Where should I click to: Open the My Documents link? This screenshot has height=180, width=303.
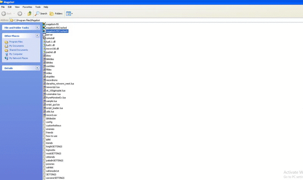tap(16, 46)
